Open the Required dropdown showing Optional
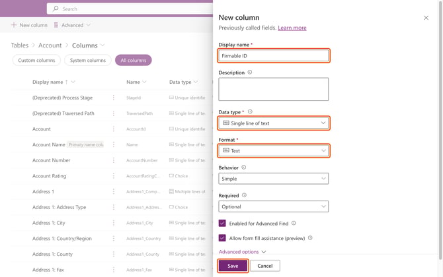This screenshot has height=277, width=443. pos(274,206)
